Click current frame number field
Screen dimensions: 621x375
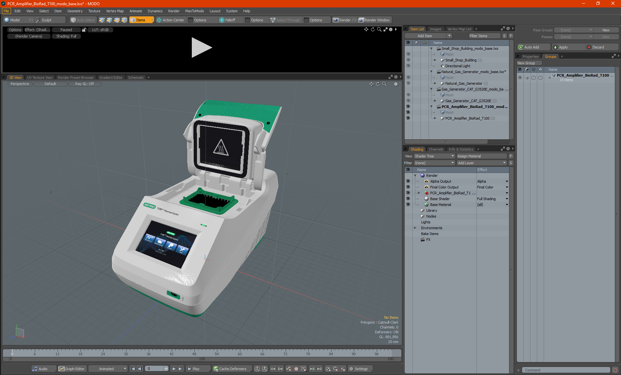155,369
